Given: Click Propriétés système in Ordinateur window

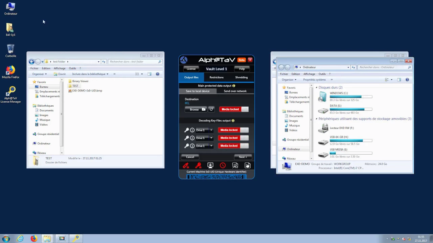Looking at the screenshot, I should [315, 80].
